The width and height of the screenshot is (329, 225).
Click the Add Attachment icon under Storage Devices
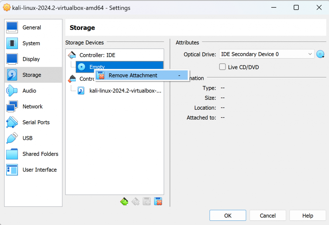tap(147, 201)
